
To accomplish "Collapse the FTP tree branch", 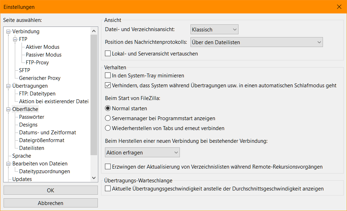I will 15,39.
